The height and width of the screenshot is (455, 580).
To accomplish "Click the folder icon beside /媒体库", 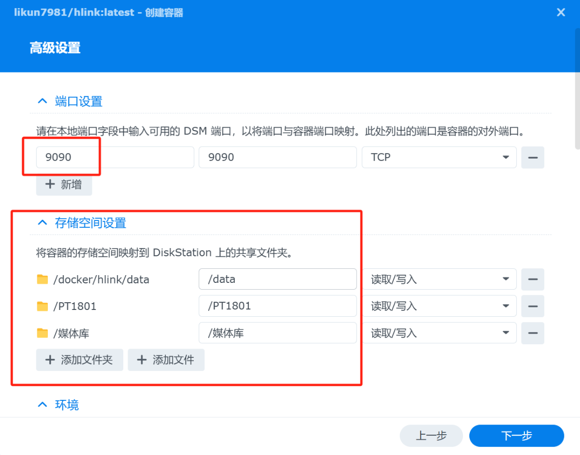I will [x=43, y=333].
